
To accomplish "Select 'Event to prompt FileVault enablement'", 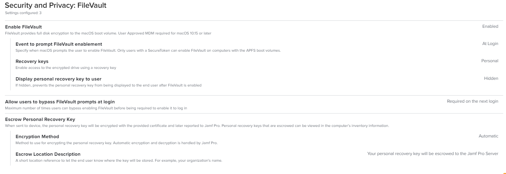I will (x=59, y=44).
